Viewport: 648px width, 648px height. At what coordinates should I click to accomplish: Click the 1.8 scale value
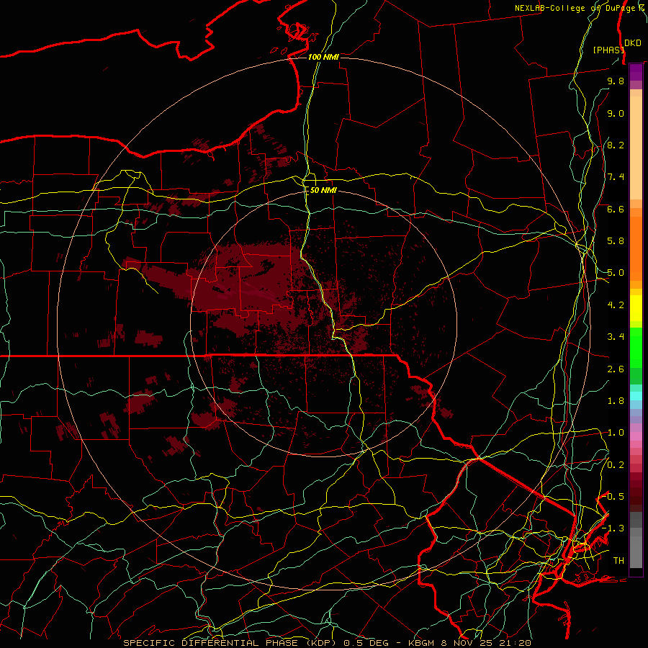(616, 401)
